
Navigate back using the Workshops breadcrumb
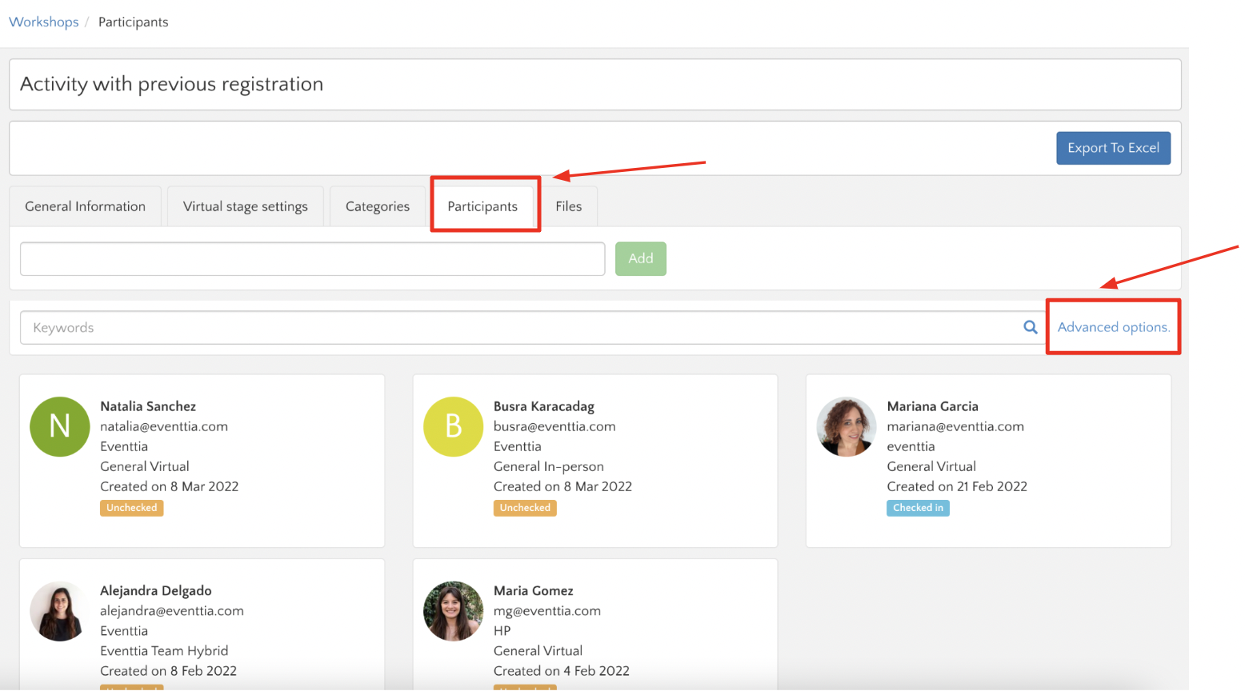(44, 22)
